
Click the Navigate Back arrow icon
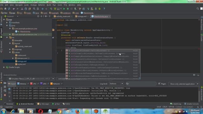(43, 9)
